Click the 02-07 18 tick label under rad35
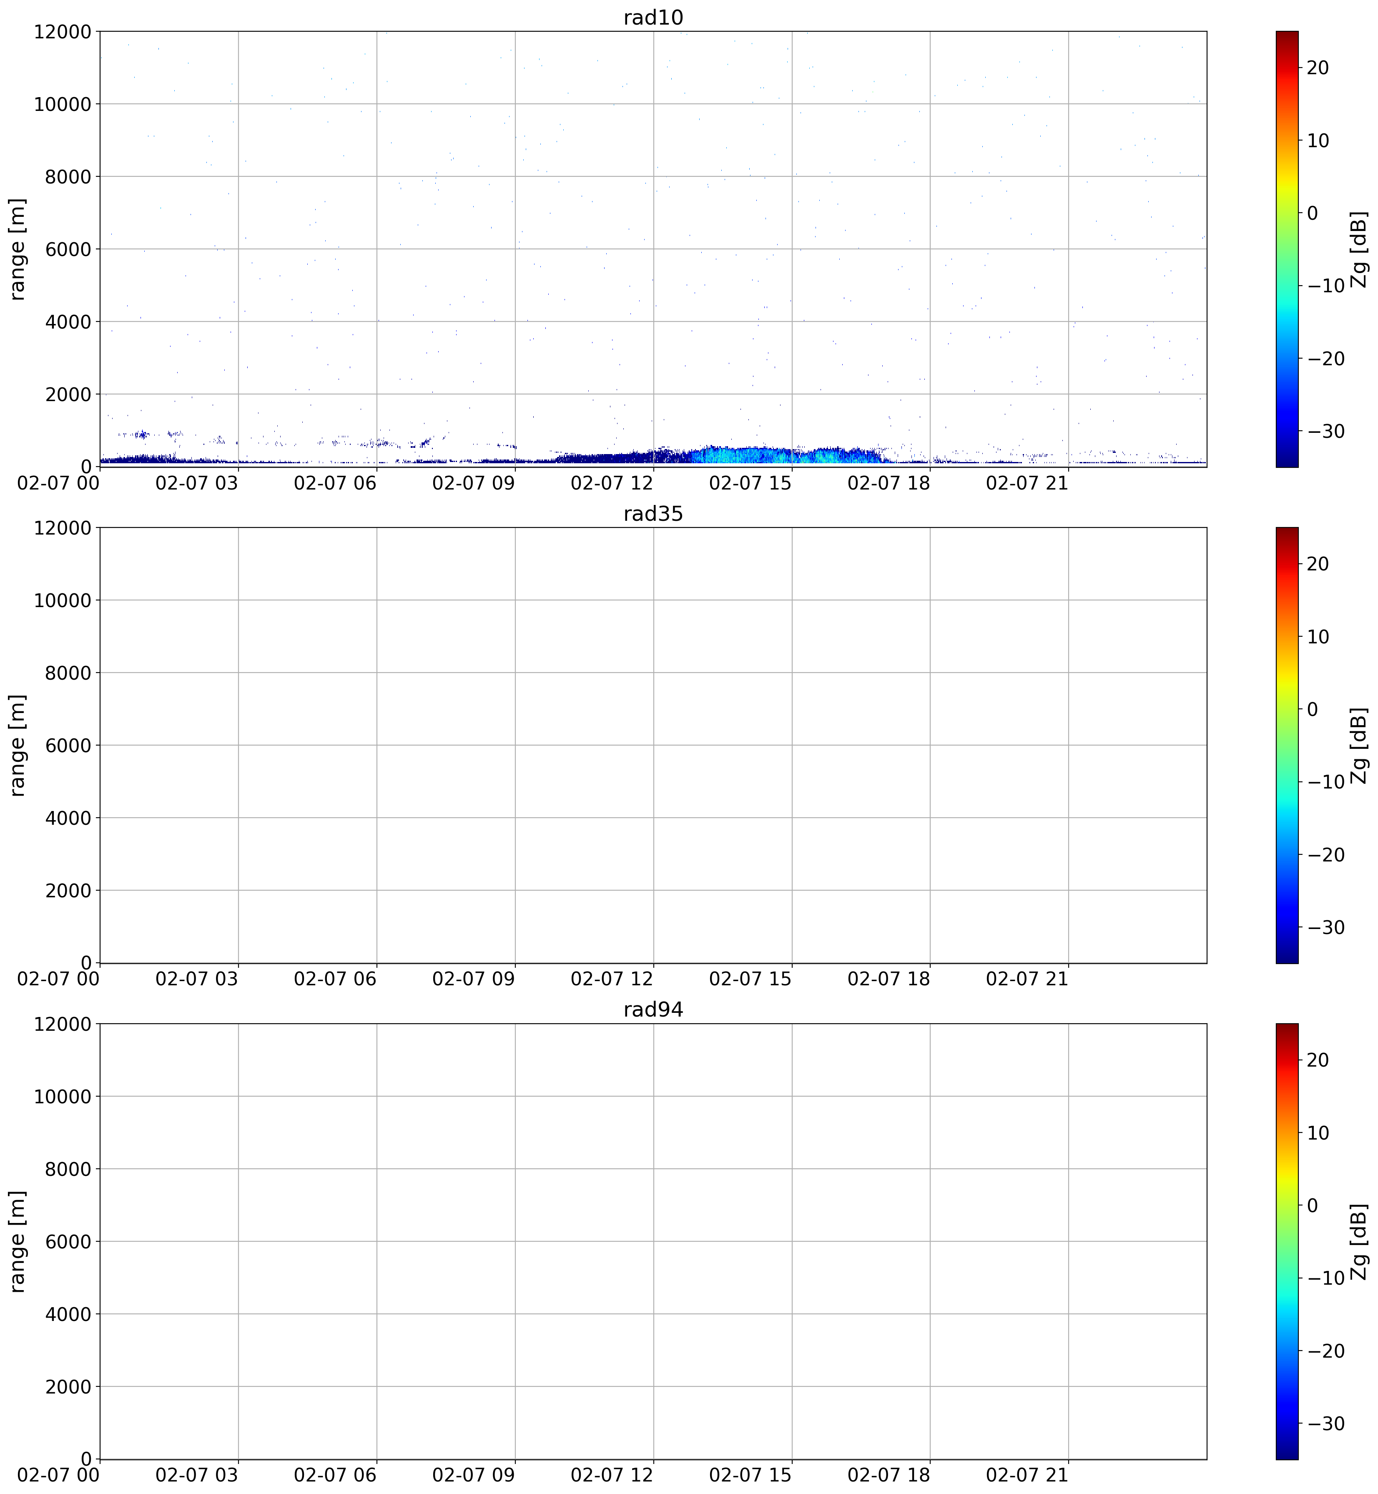Viewport: 1378px width, 1494px height. 889,979
